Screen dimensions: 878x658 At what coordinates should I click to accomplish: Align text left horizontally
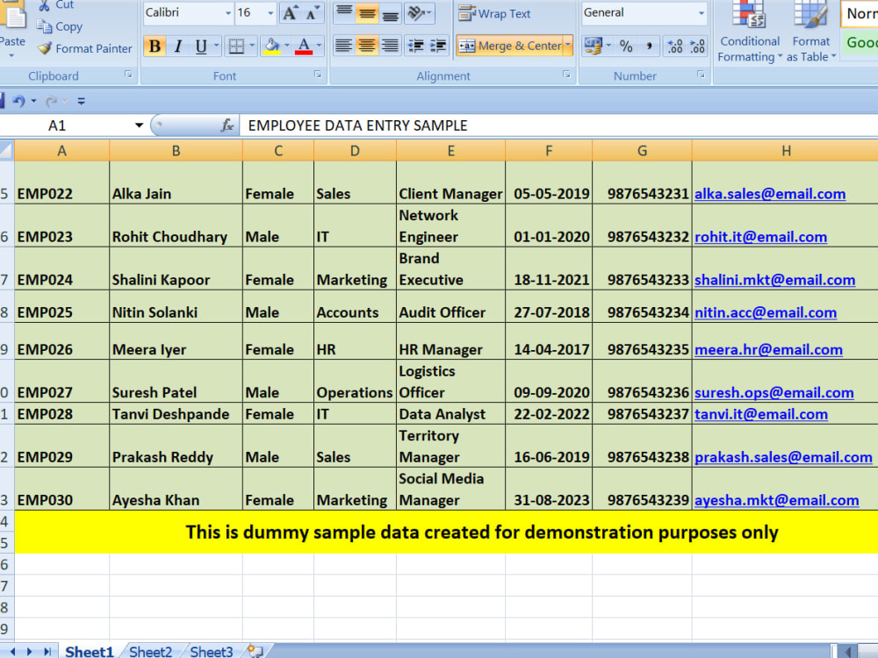click(344, 46)
